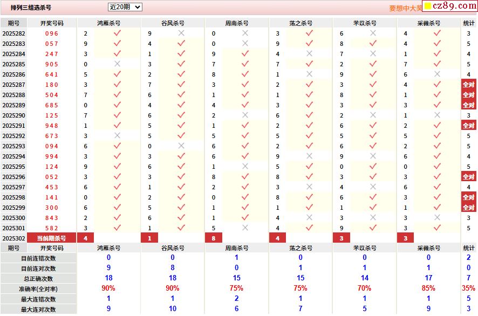Click winning number 300
Screen dimensions: 478x316
51,208
